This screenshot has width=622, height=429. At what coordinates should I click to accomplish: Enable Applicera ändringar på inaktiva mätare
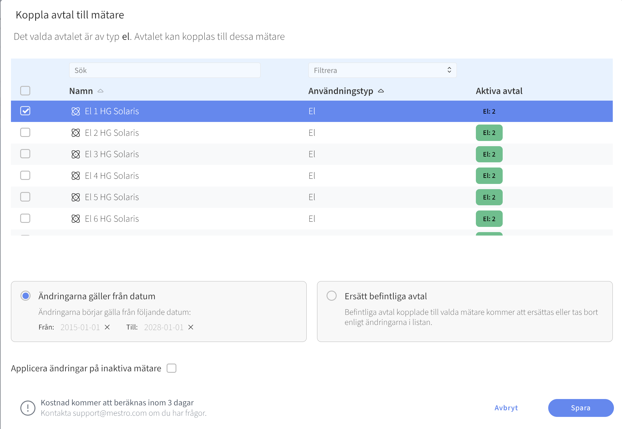171,368
